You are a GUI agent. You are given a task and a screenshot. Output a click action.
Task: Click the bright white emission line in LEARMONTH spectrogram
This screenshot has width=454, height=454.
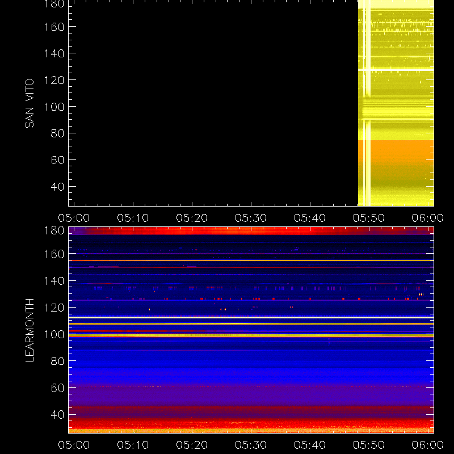(x=251, y=318)
